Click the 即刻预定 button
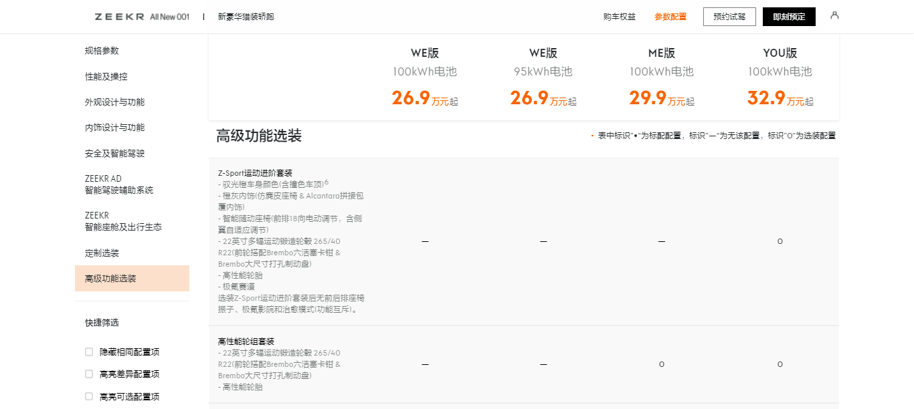Image resolution: width=914 pixels, height=409 pixels. (789, 17)
